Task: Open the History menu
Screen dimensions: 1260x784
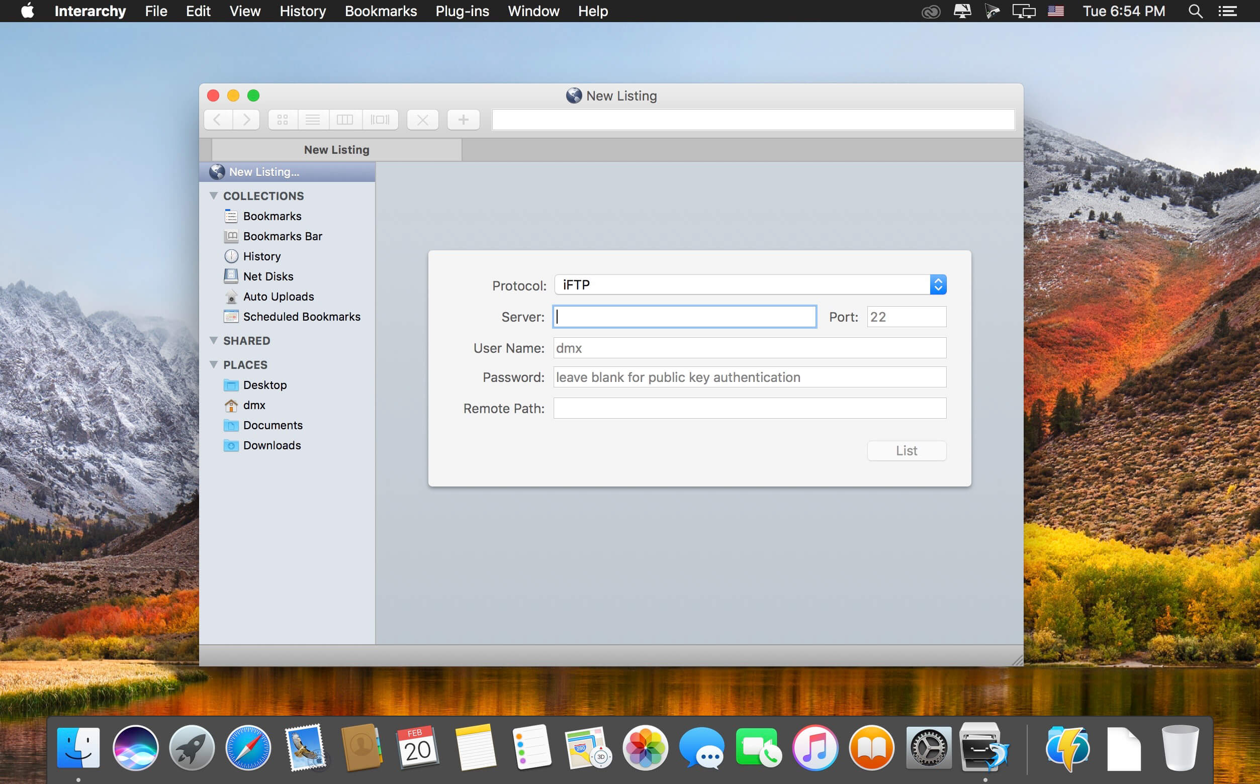Action: tap(303, 11)
